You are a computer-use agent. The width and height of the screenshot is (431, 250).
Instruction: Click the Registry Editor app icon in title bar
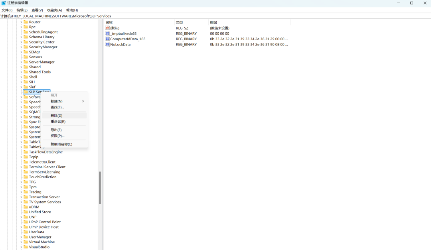tap(4, 3)
